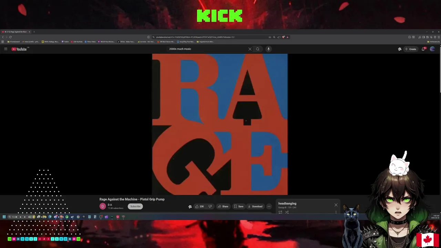Run search with the magnifier button

click(257, 49)
